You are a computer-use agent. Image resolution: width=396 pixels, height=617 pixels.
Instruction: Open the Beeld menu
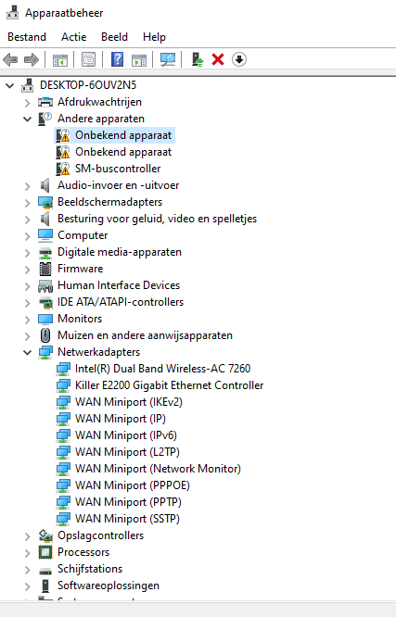114,37
